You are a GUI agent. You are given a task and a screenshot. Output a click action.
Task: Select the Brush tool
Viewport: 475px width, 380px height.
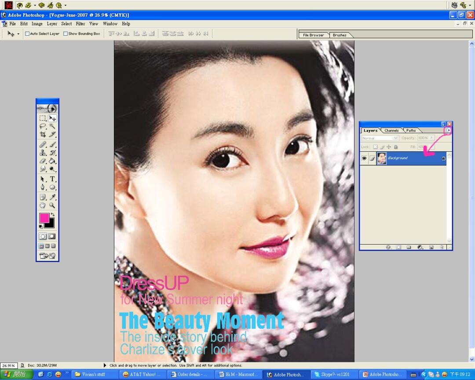tap(52, 145)
